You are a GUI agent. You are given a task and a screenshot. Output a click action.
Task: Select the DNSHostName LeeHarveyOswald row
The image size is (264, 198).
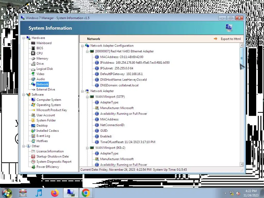click(123, 80)
